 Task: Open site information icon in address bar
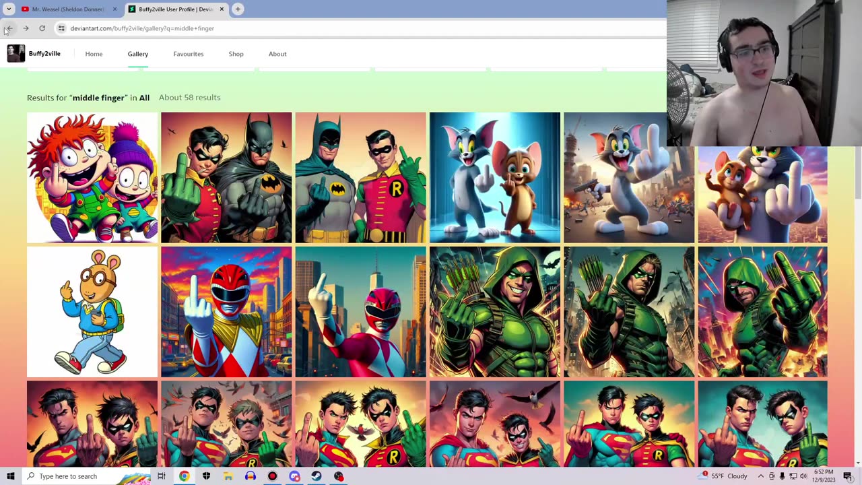click(61, 28)
